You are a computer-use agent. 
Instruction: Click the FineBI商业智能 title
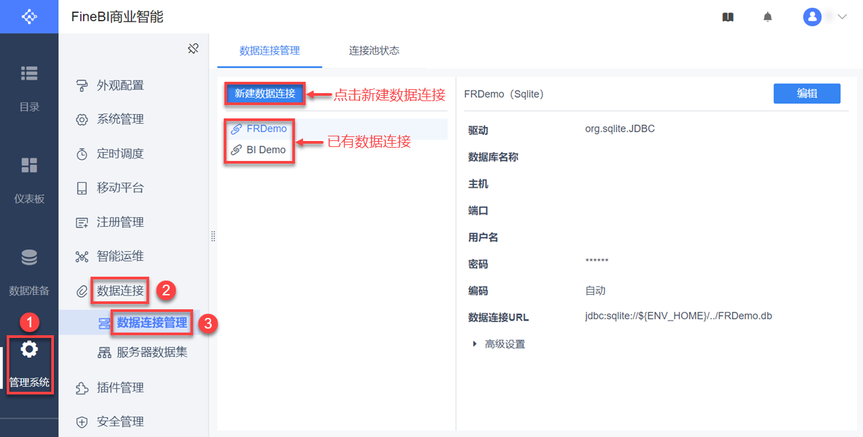(117, 17)
